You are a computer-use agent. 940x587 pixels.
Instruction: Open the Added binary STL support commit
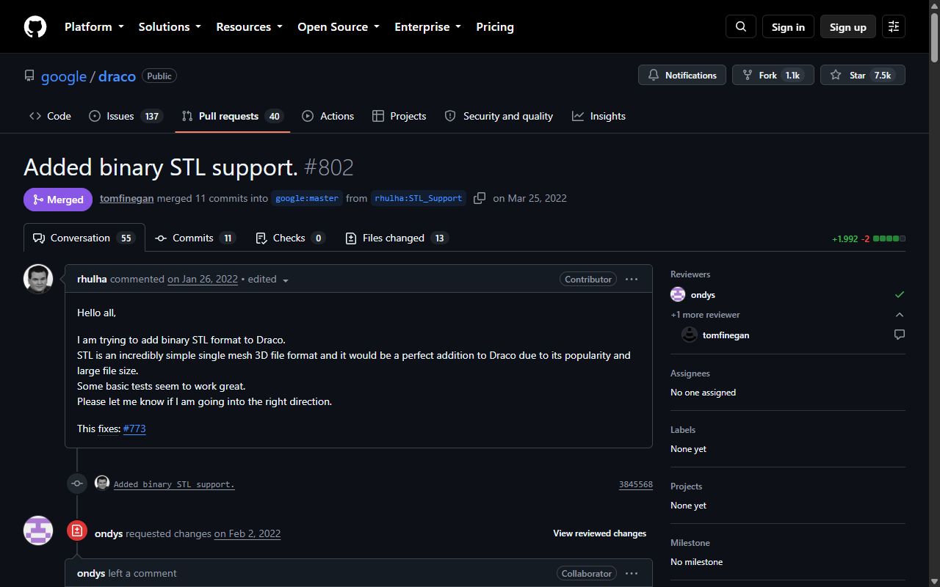tap(174, 484)
